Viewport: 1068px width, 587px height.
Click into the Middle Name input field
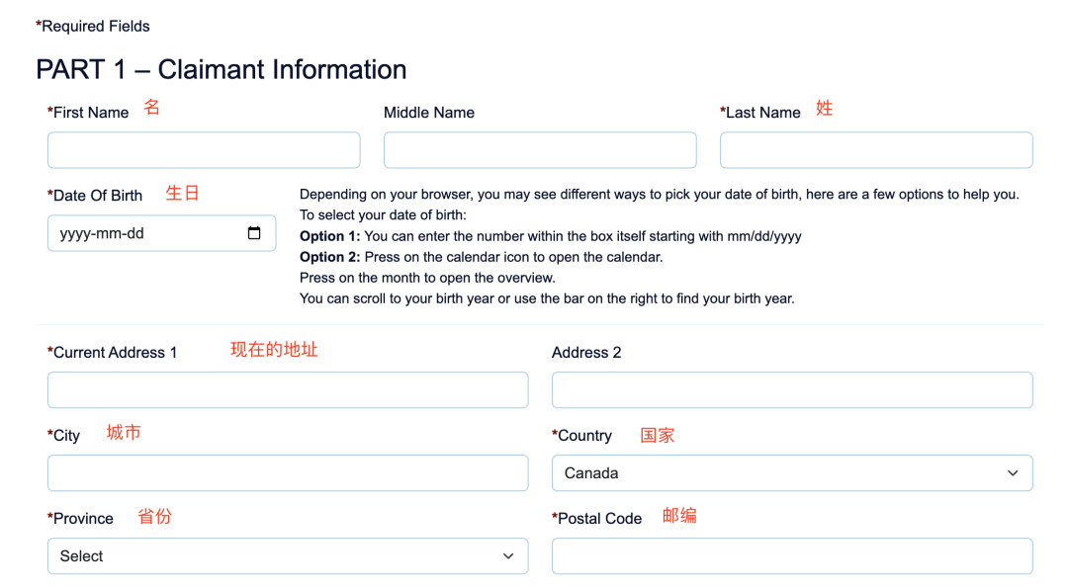540,150
